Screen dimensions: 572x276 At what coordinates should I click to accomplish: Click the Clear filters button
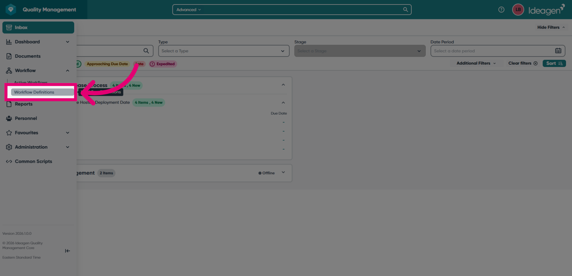[x=523, y=63]
